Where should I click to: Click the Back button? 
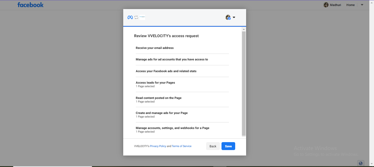point(213,146)
